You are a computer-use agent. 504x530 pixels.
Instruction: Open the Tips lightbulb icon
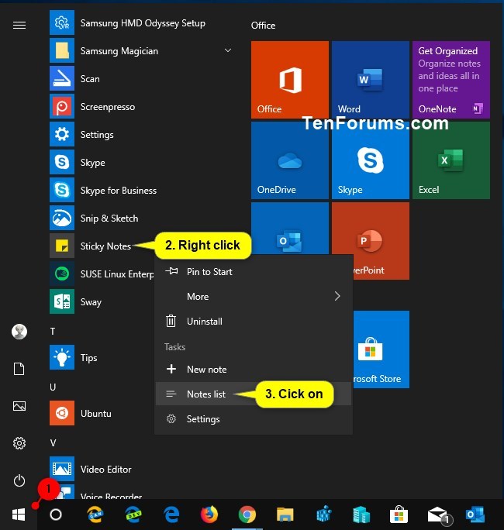click(x=62, y=357)
